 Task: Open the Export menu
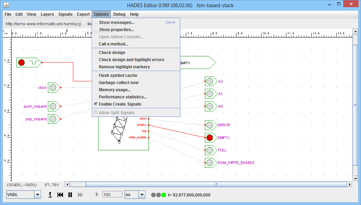83,14
